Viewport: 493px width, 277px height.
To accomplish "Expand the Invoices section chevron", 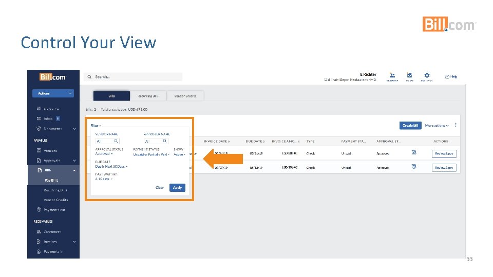I will click(x=74, y=242).
